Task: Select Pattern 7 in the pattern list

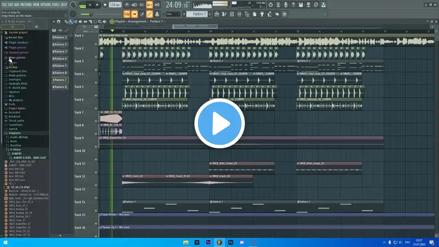Action: [x=60, y=80]
